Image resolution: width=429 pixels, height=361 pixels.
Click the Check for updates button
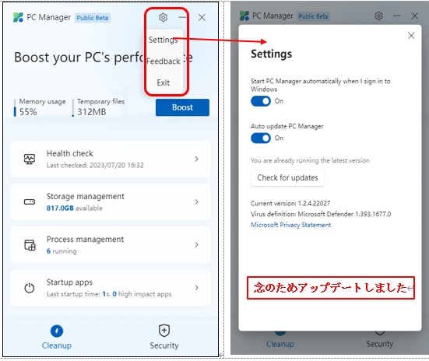287,177
